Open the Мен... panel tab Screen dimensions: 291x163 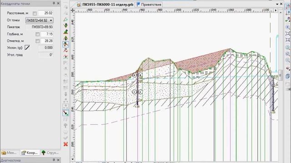(x=10, y=153)
